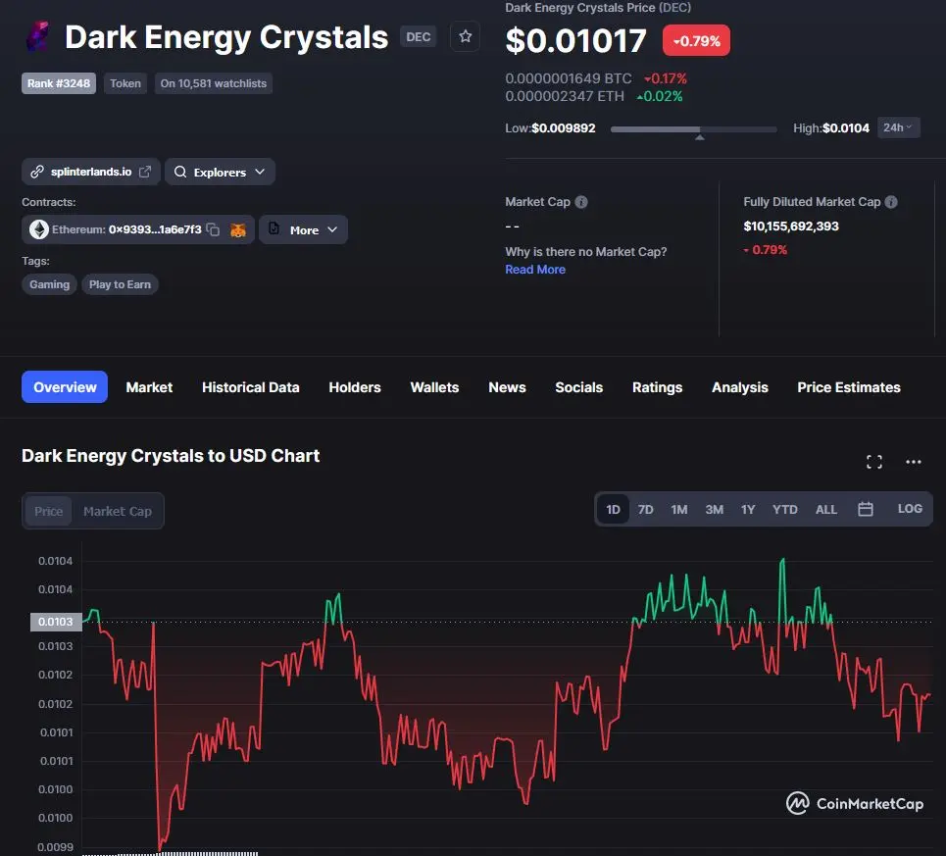Click the Gaming tag
The image size is (946, 856).
pos(49,284)
